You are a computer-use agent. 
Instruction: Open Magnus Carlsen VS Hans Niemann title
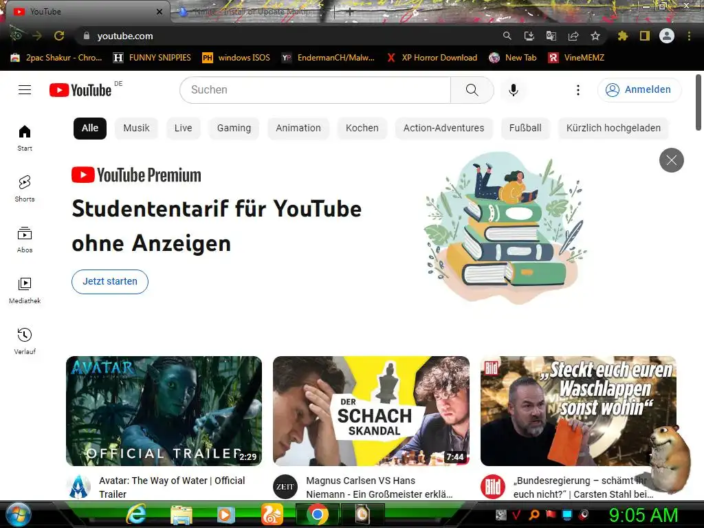[379, 487]
